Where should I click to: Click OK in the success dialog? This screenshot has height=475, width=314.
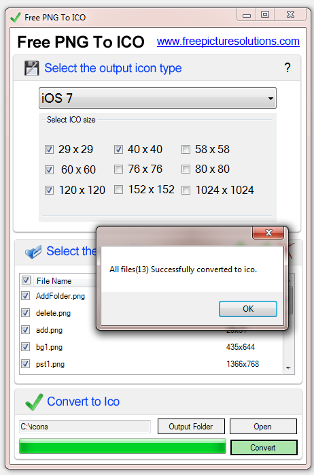coord(248,309)
